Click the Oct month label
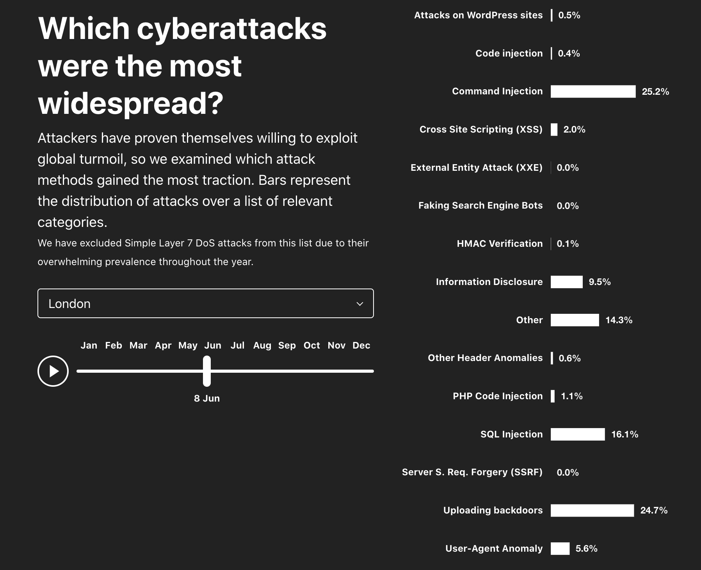This screenshot has width=701, height=570. pos(312,345)
